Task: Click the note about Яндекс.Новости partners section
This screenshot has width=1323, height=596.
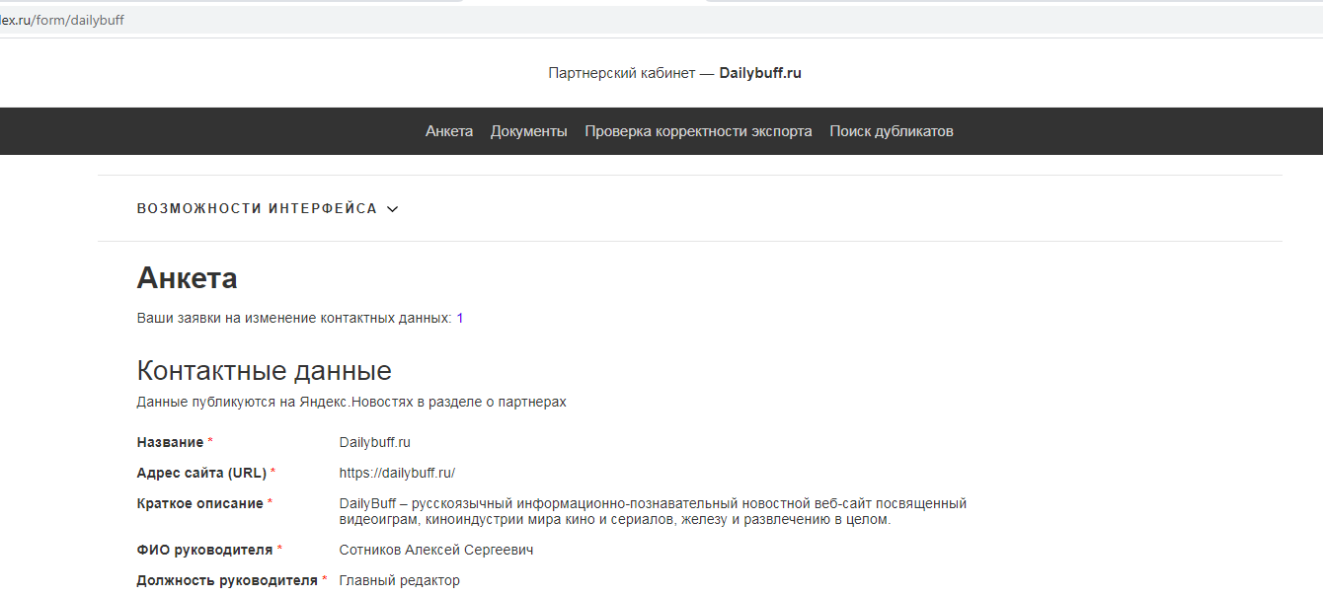Action: (351, 402)
